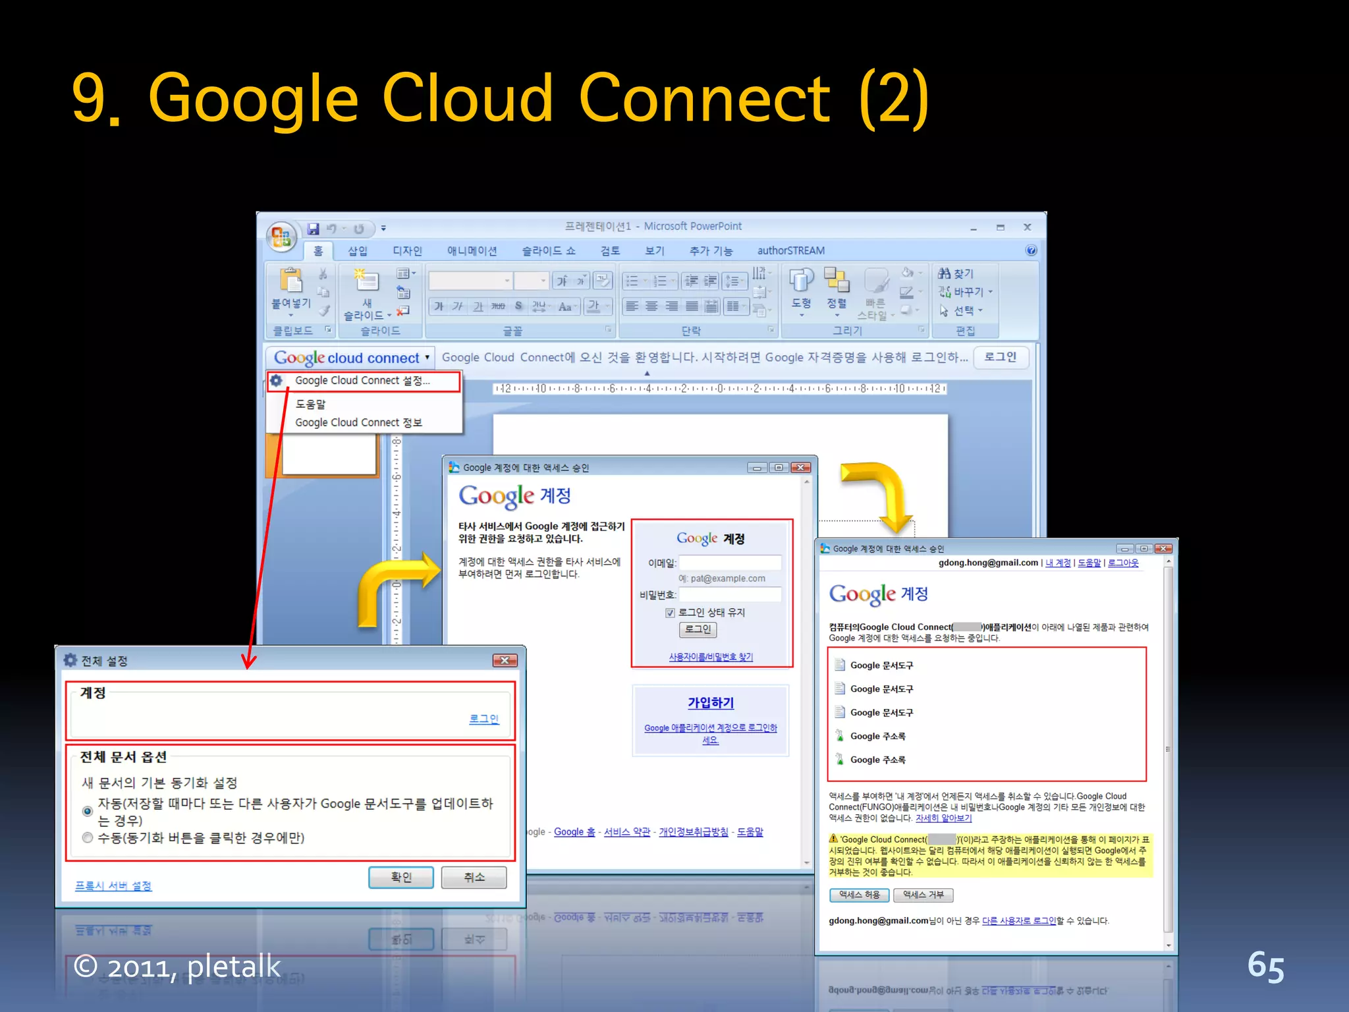Click the Center text alignment icon

coord(651,306)
